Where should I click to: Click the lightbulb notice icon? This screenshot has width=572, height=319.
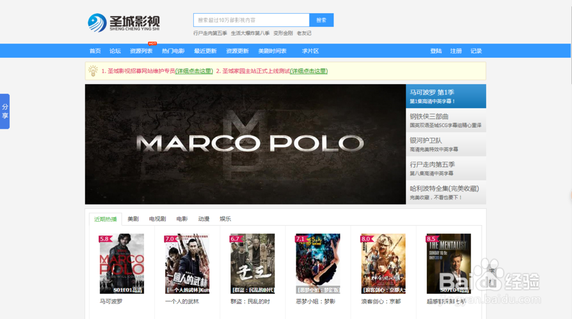pyautogui.click(x=93, y=71)
